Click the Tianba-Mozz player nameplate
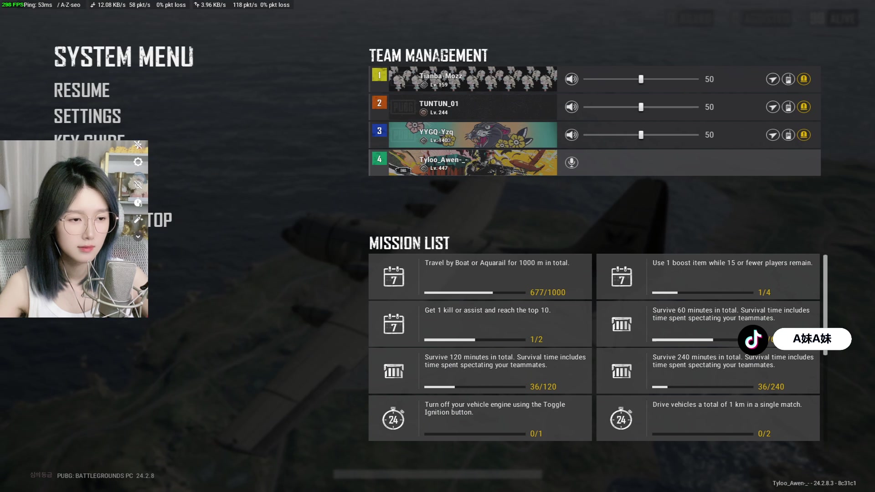Screen dimensions: 875x492 click(473, 79)
